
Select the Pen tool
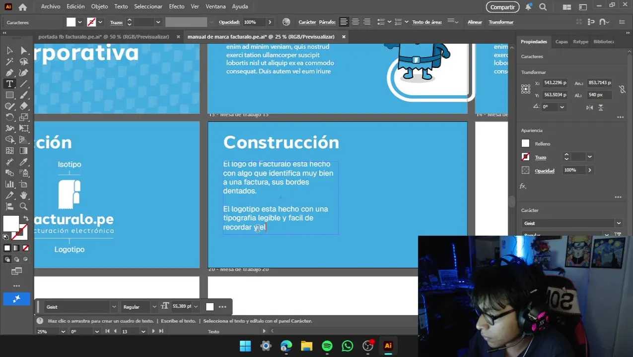coord(9,73)
